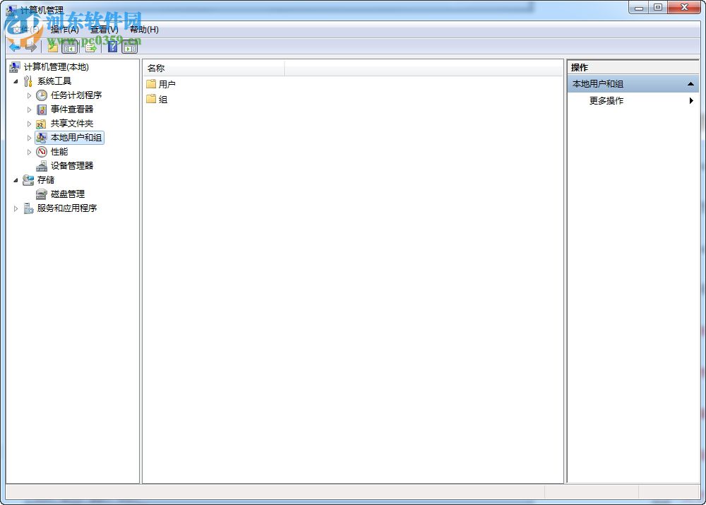This screenshot has width=706, height=505.
Task: Click the forward navigation arrow icon
Action: tap(31, 47)
